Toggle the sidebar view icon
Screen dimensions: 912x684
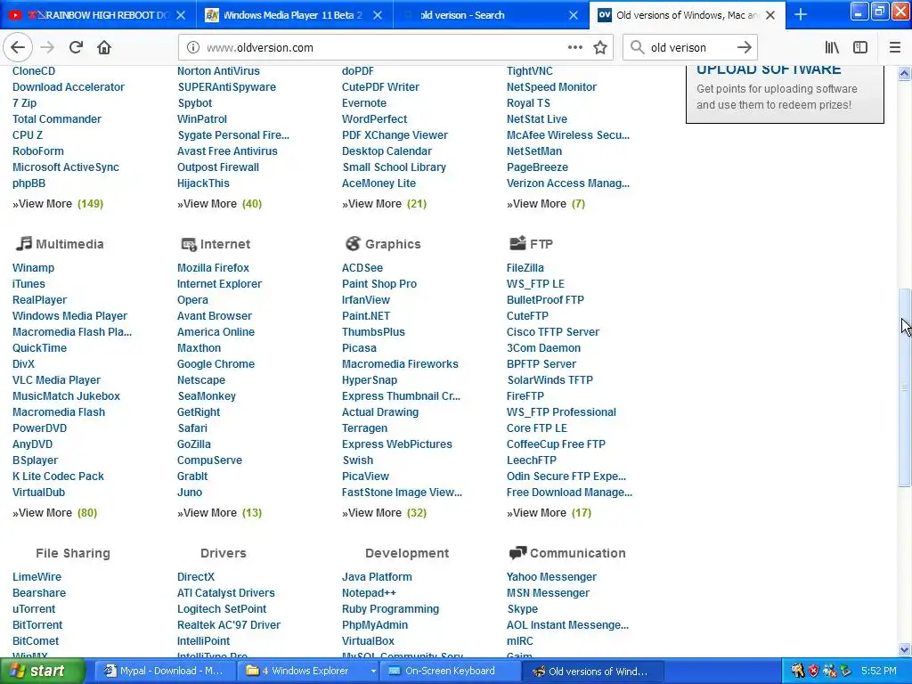pyautogui.click(x=860, y=48)
